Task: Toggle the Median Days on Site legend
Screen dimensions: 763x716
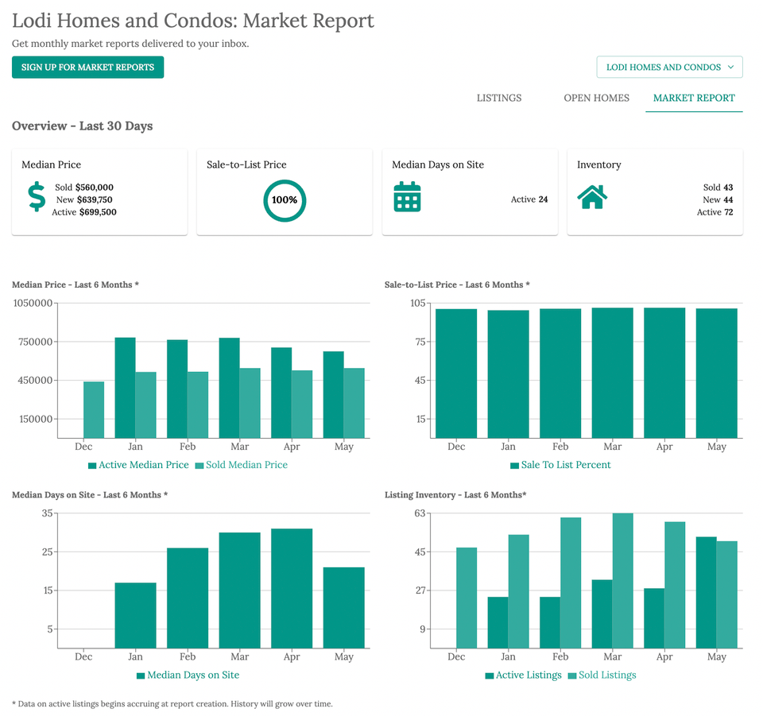Action: point(188,675)
